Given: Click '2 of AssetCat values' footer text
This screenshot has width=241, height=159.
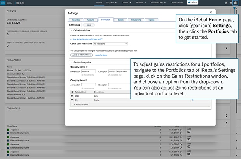Looking at the screenshot, I should pos(80,105).
